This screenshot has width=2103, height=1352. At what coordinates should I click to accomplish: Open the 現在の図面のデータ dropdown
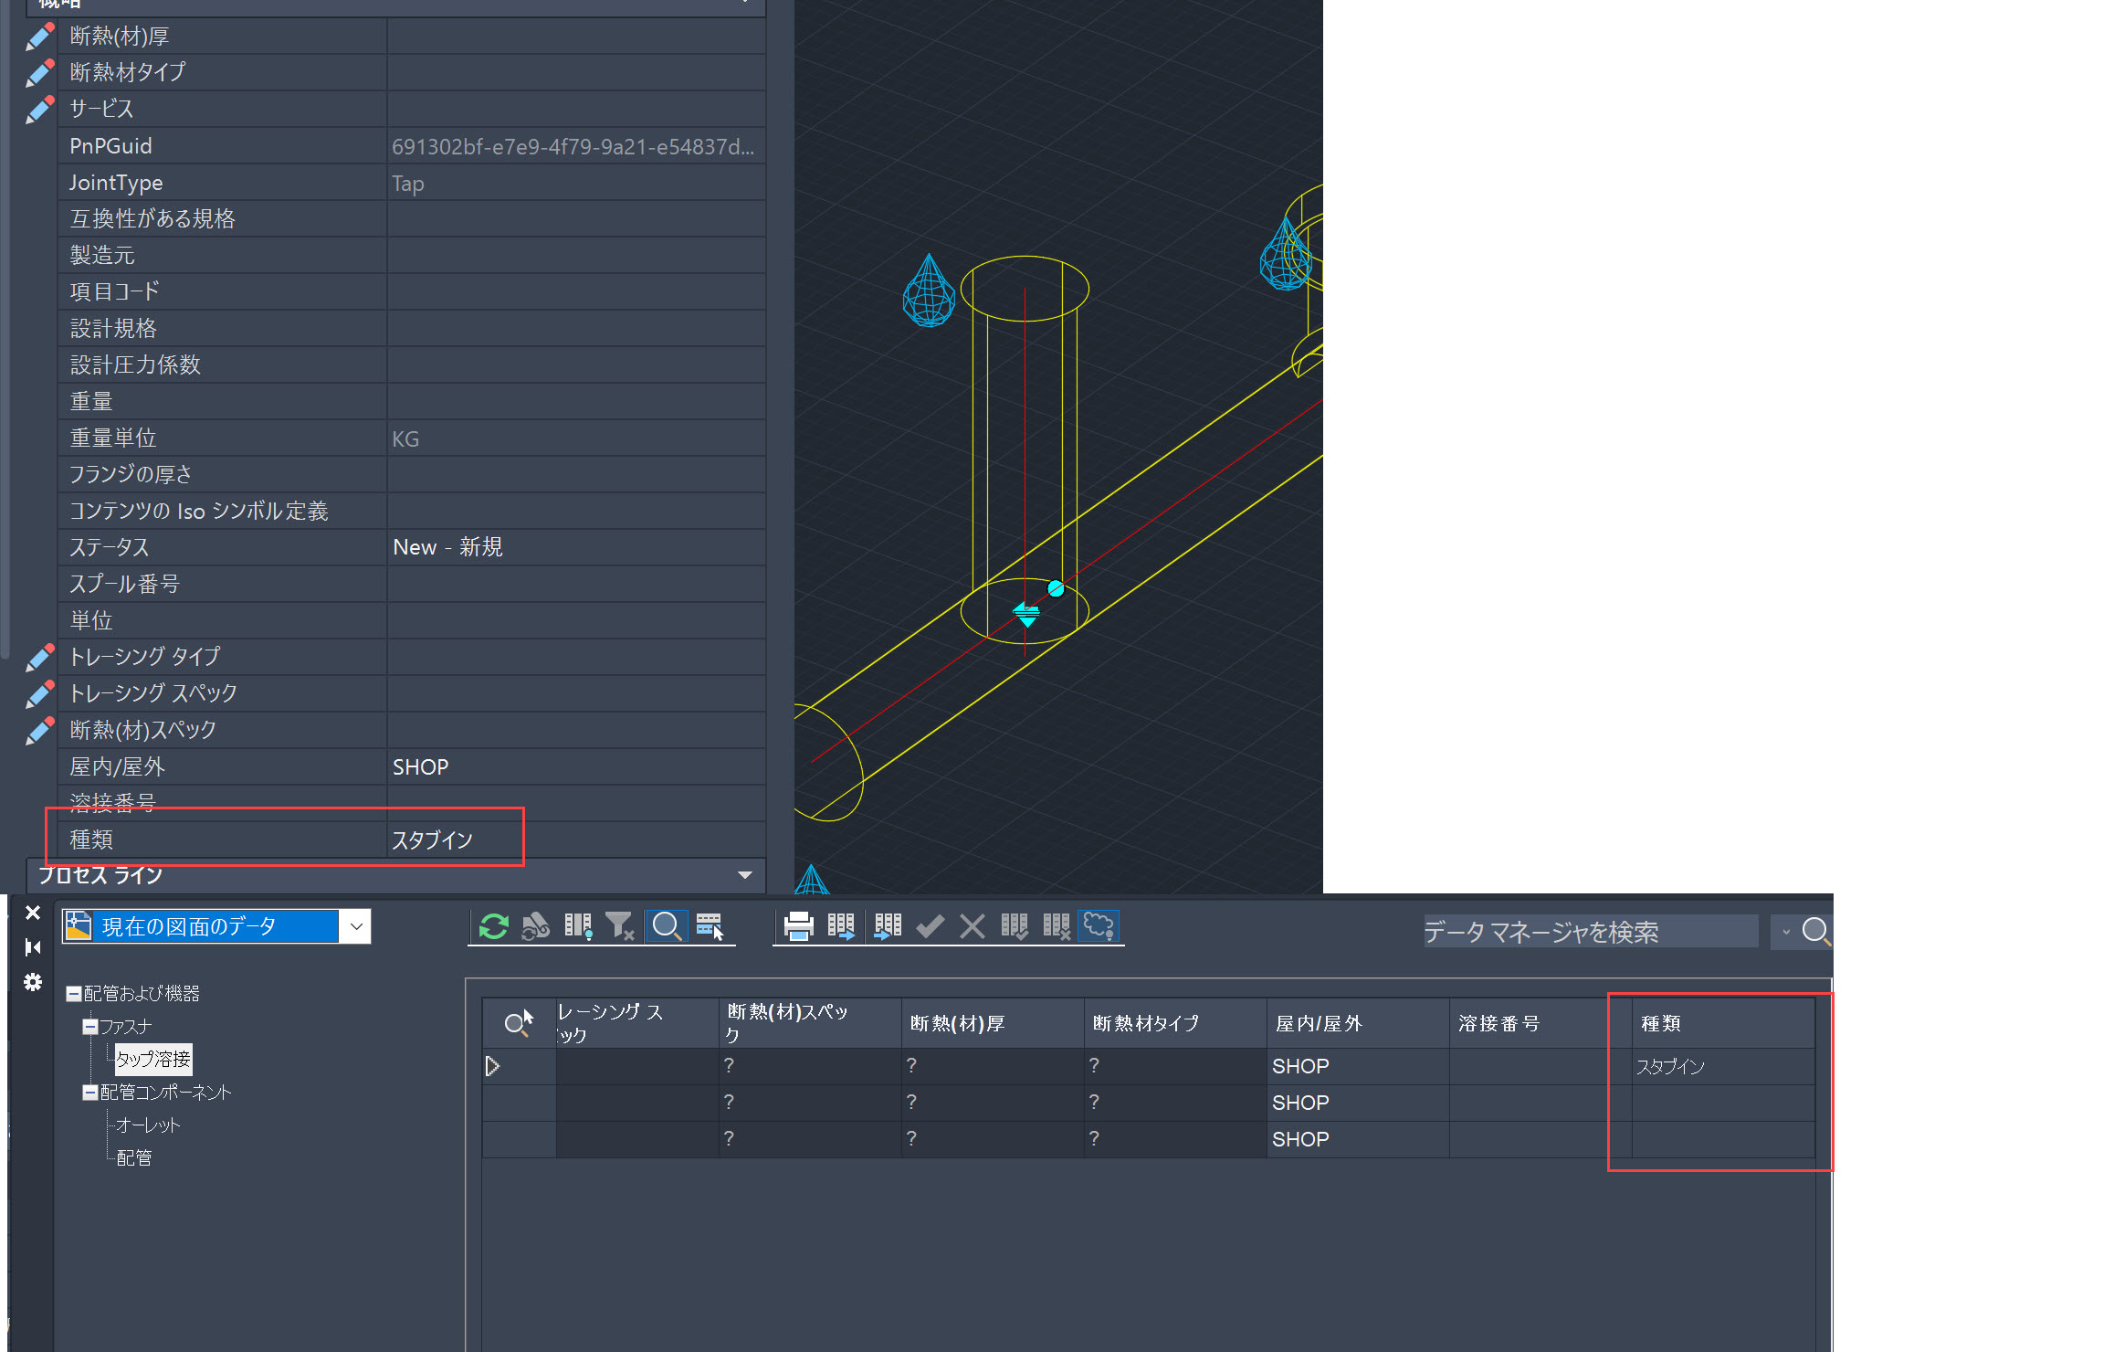[356, 926]
